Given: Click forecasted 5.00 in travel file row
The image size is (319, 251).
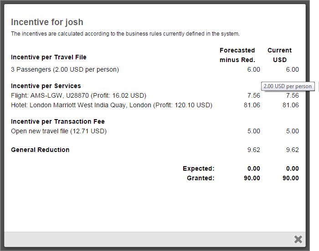Looking at the screenshot, I should pos(253,131).
